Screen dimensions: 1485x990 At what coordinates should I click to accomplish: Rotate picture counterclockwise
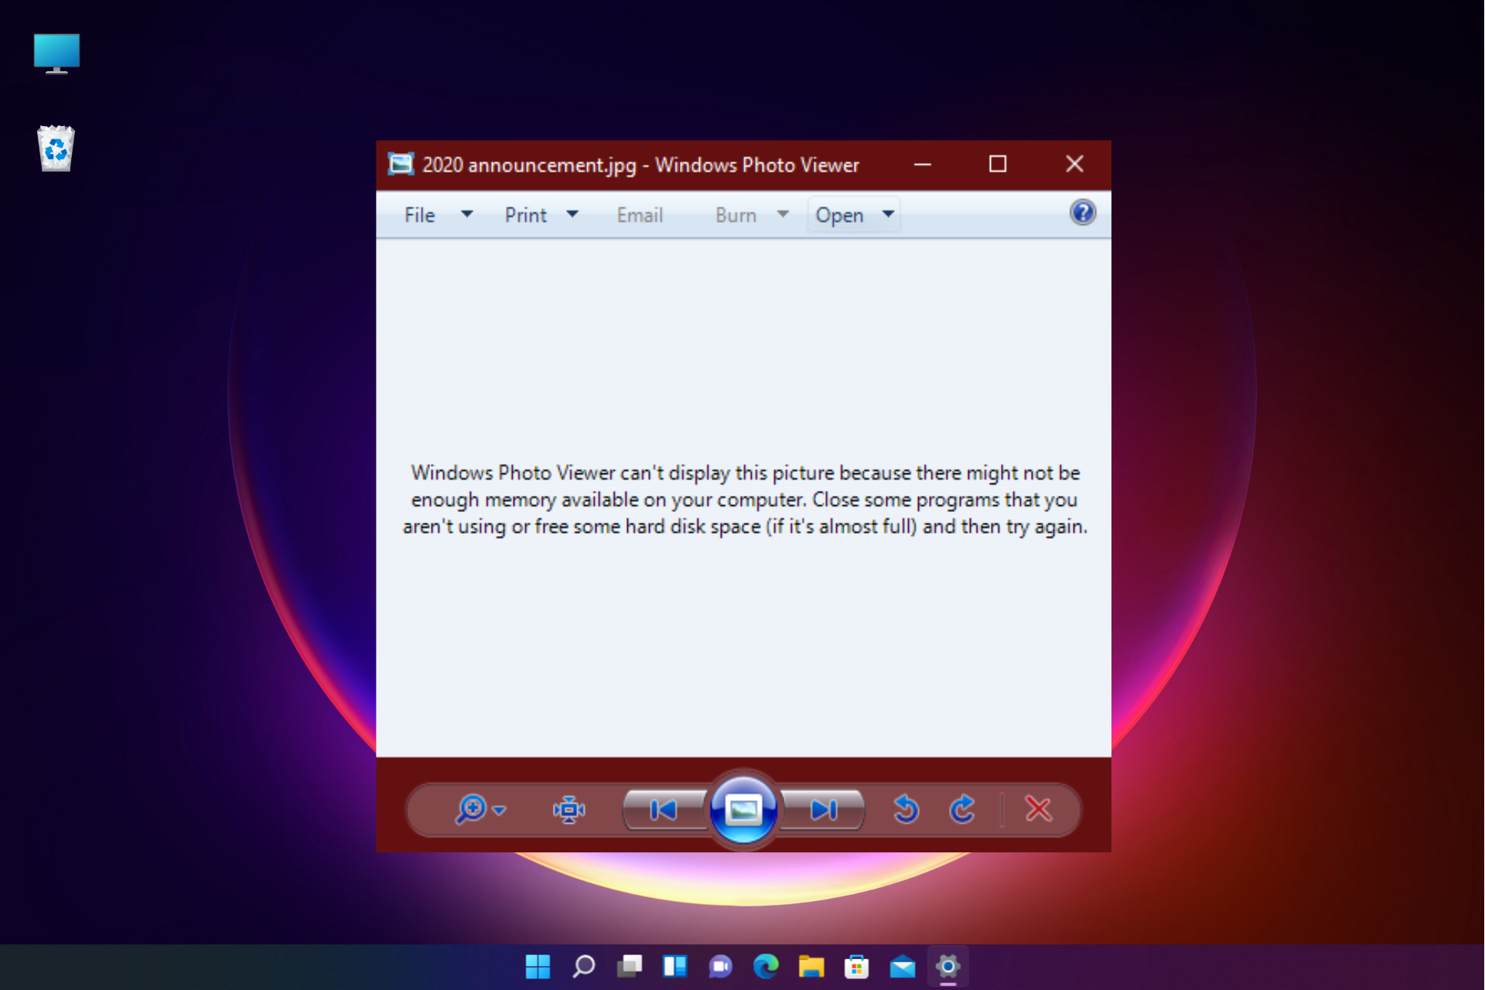click(905, 810)
